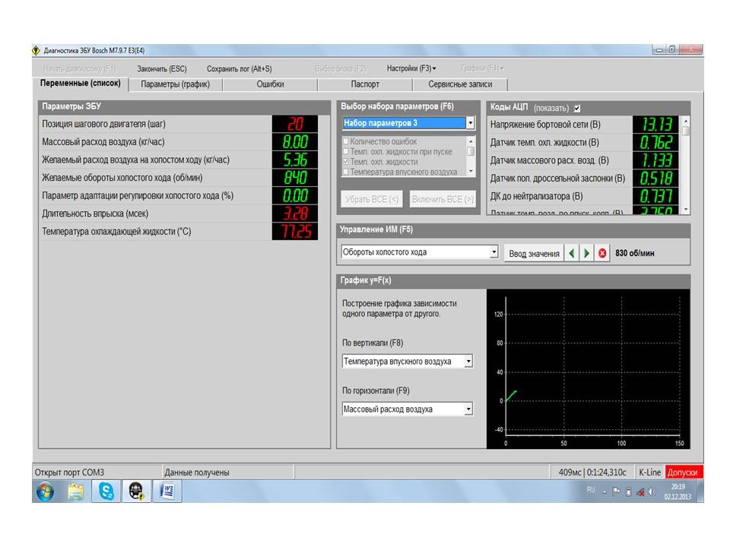Toggle the АЦП codes показать checkbox

tap(577, 109)
